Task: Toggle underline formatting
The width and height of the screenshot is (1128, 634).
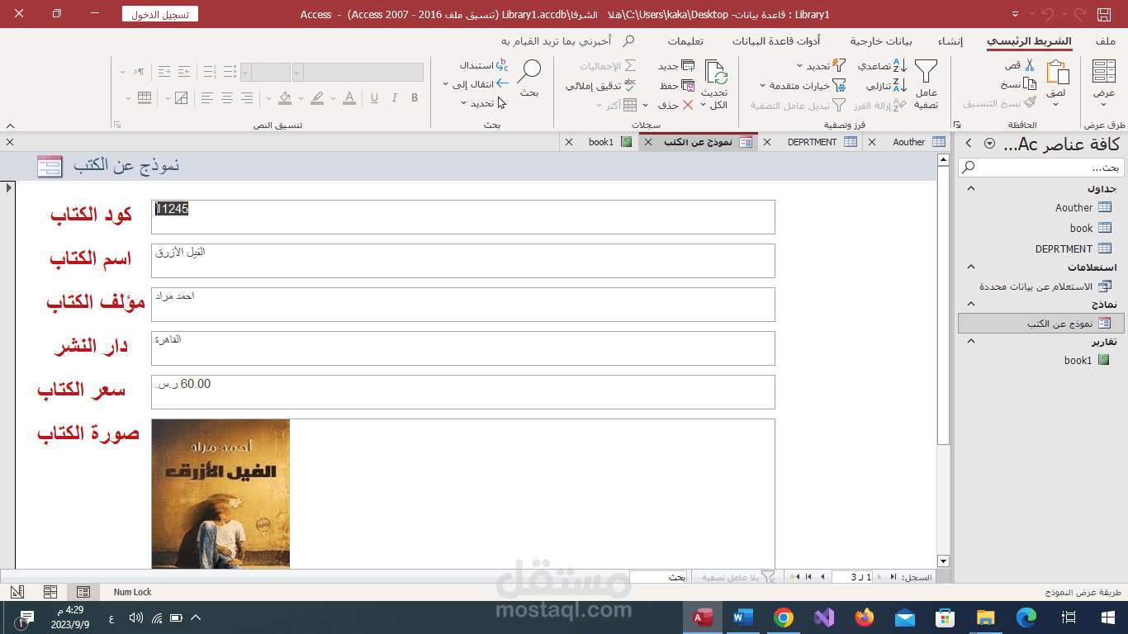Action: click(374, 98)
